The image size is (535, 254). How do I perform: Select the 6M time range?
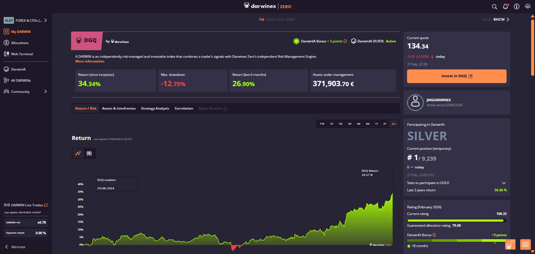point(367,124)
